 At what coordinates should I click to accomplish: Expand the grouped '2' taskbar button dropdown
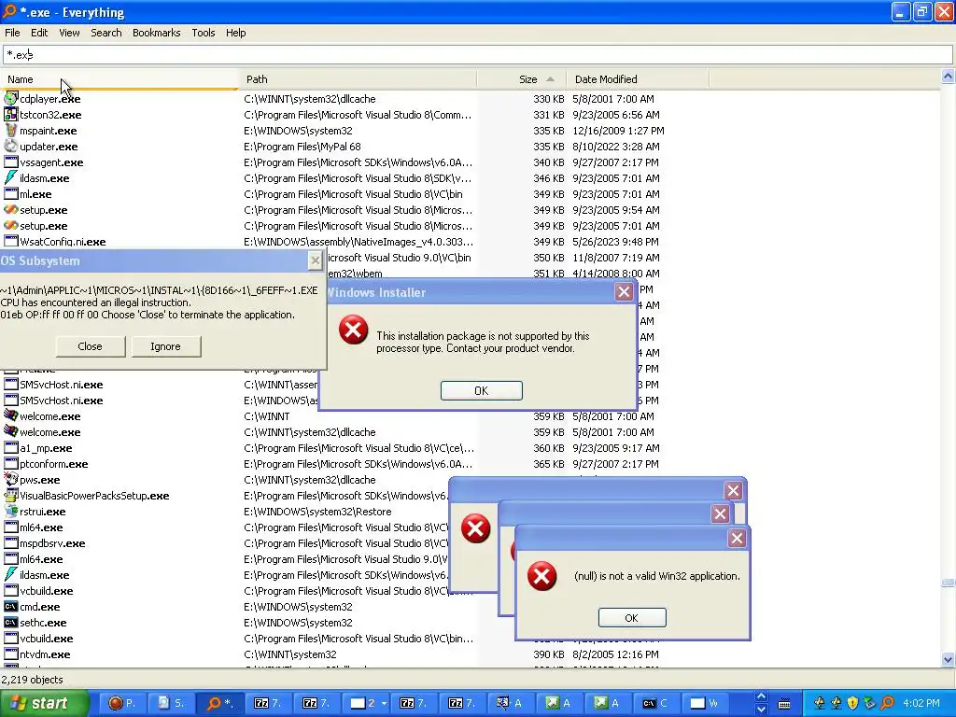click(384, 703)
